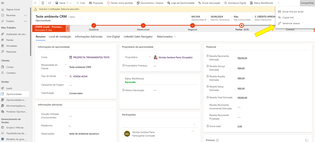Click Classificação value Conservador
This screenshot has height=142, width=315.
[x=76, y=93]
